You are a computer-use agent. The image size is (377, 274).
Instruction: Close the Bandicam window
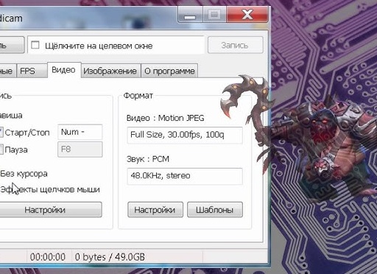pyautogui.click(x=247, y=15)
